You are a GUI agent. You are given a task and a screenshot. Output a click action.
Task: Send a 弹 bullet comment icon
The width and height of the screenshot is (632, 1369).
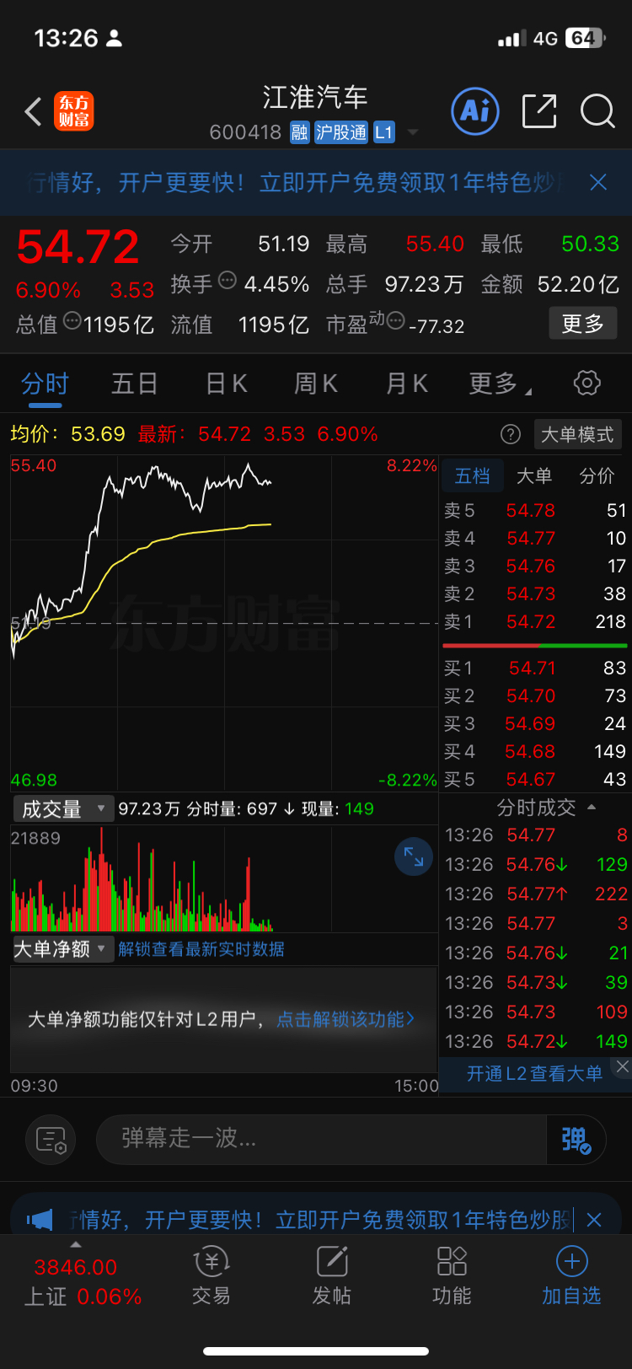coord(576,1140)
